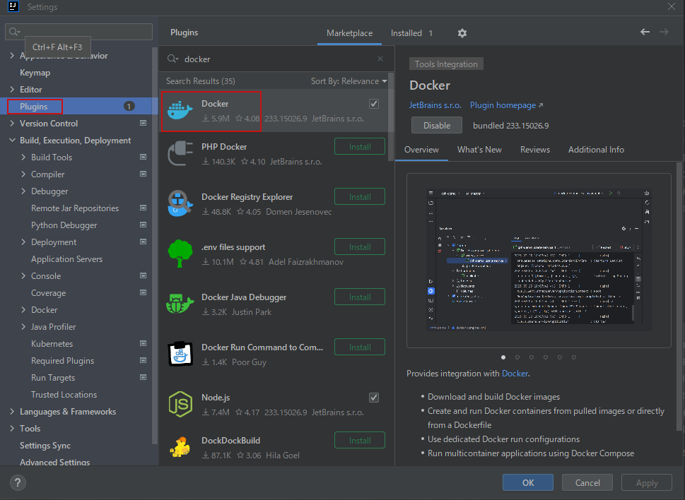This screenshot has width=685, height=500.
Task: Click the .env files support tree icon
Action: 180,254
